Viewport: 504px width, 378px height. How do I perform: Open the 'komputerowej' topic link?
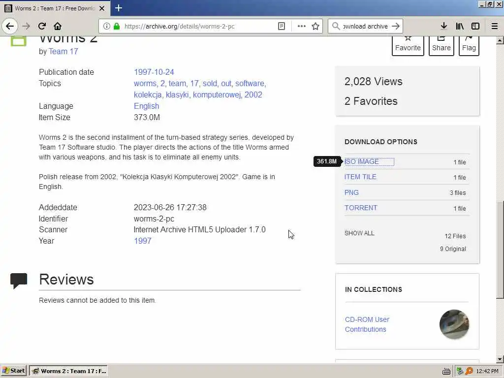tap(217, 95)
